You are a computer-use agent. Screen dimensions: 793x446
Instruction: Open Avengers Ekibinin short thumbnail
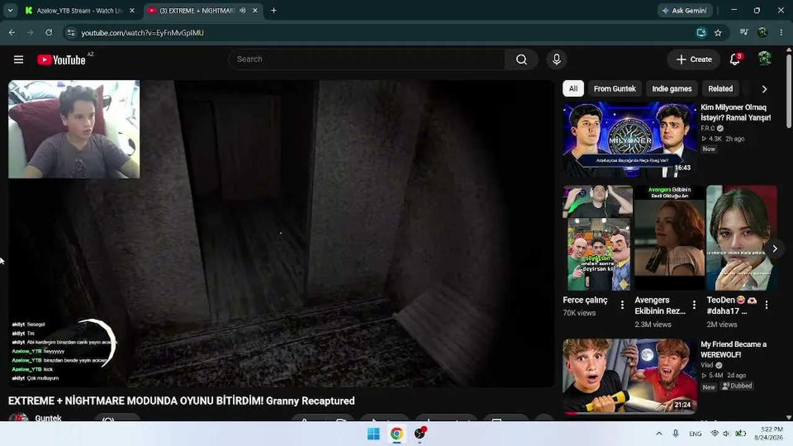tap(670, 238)
